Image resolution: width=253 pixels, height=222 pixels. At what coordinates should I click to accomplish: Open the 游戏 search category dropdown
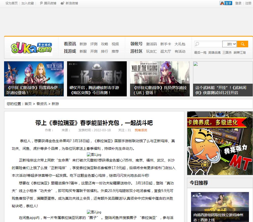pyautogui.click(x=230, y=44)
